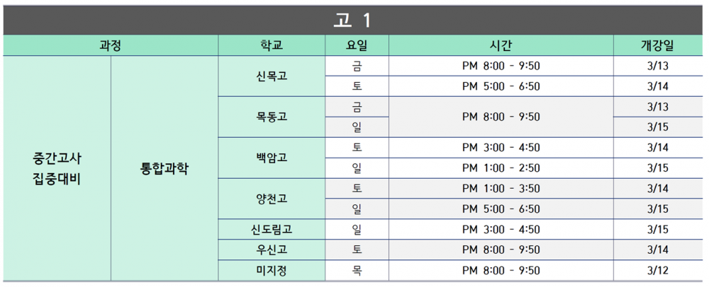Screen dimensions: 709x287
Task: Select the 목 day cell for 미지정
Action: (x=357, y=270)
